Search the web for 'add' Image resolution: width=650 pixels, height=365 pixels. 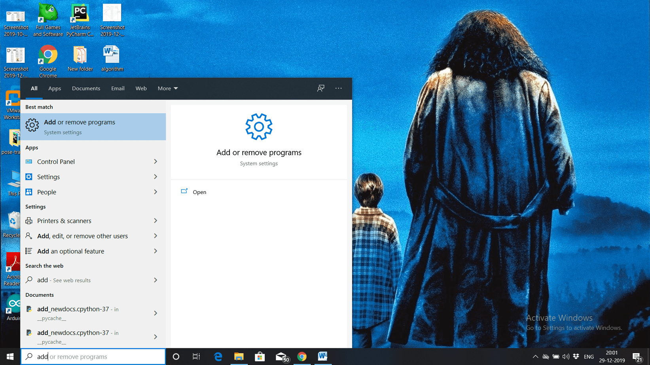coord(85,280)
